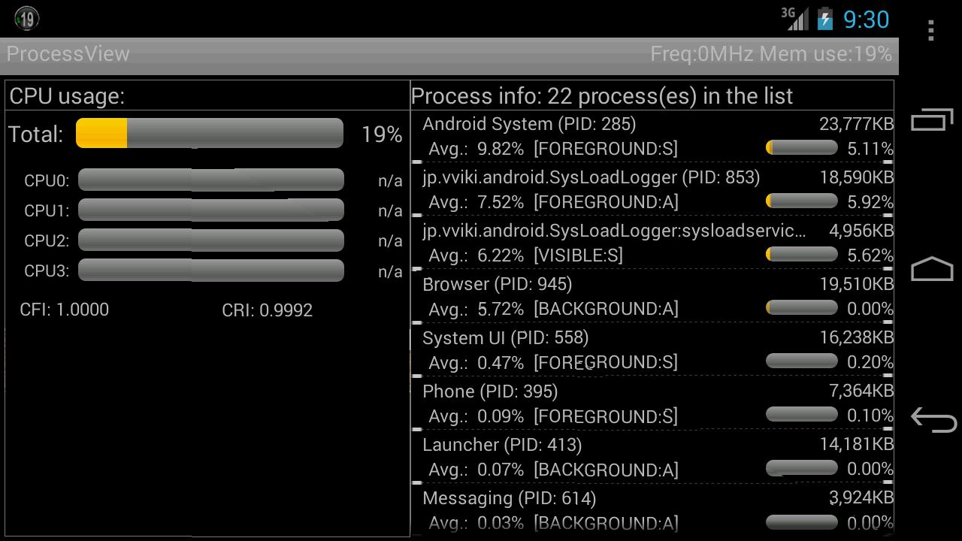Tap the charging battery icon

pyautogui.click(x=824, y=19)
